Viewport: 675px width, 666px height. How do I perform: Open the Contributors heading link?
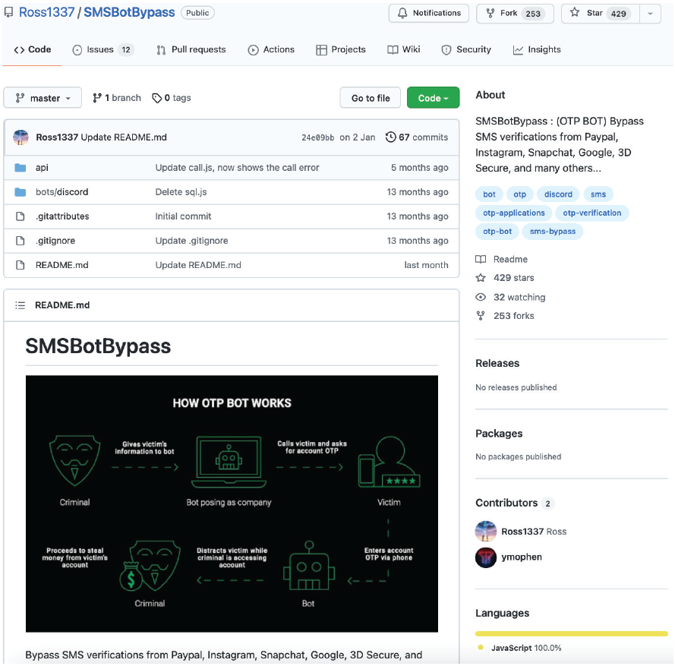[x=506, y=503]
